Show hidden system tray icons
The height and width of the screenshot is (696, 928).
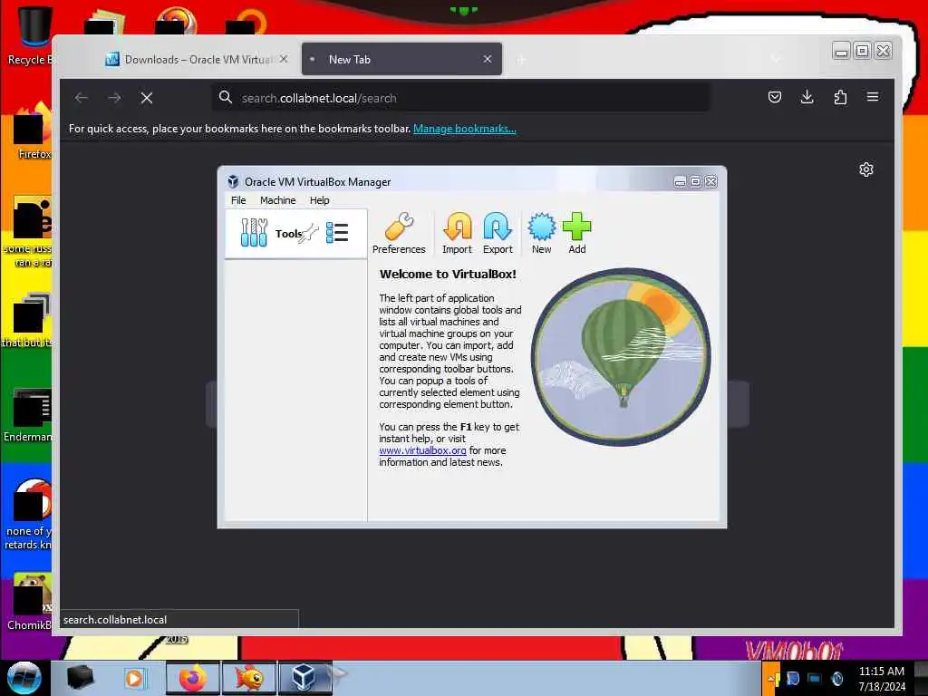coord(772,679)
